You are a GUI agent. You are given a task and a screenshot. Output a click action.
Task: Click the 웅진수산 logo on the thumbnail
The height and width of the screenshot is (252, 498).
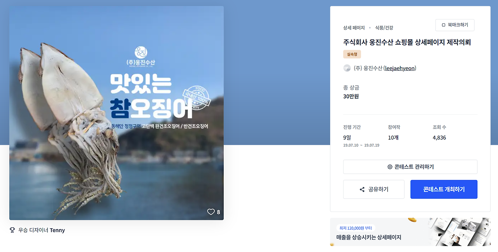click(141, 56)
